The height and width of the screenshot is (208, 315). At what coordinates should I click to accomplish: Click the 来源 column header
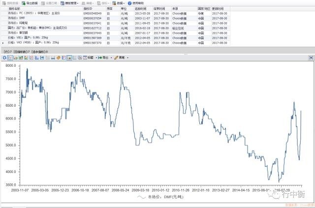pyautogui.click(x=184, y=9)
